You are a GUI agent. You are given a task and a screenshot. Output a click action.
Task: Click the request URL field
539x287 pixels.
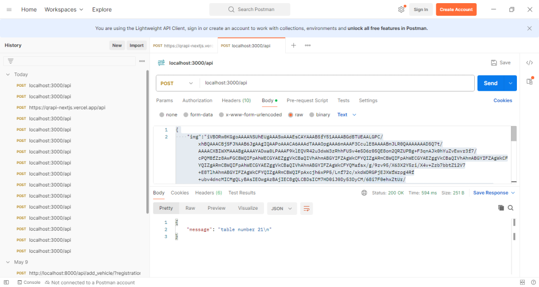click(337, 83)
